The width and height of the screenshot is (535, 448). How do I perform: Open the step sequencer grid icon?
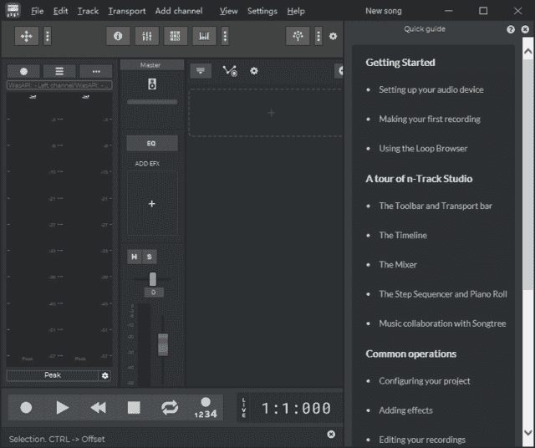(x=175, y=37)
